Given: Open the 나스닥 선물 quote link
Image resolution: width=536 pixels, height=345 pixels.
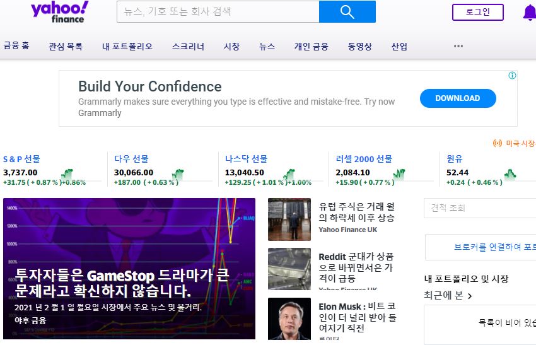Looking at the screenshot, I should click(x=246, y=159).
